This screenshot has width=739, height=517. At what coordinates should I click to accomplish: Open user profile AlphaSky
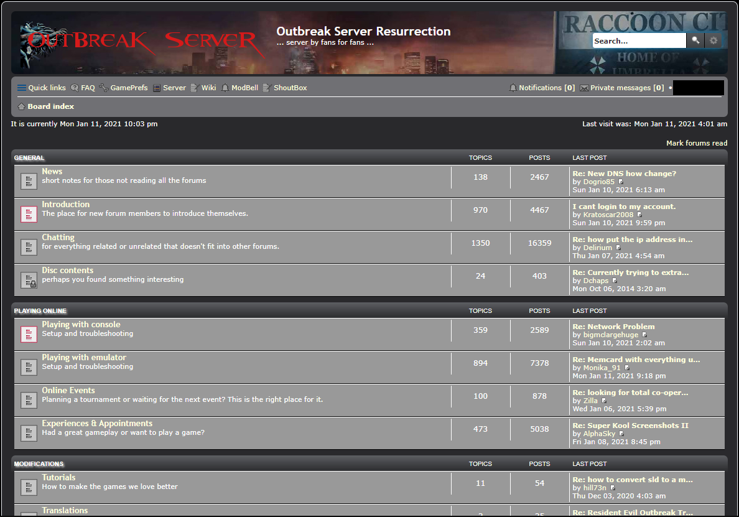(599, 434)
